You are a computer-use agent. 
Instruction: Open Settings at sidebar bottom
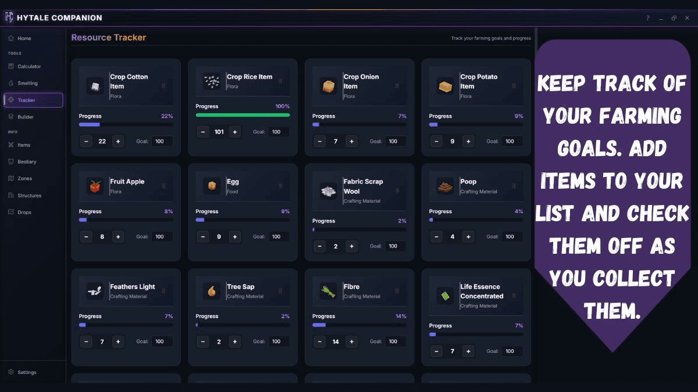[x=33, y=372]
